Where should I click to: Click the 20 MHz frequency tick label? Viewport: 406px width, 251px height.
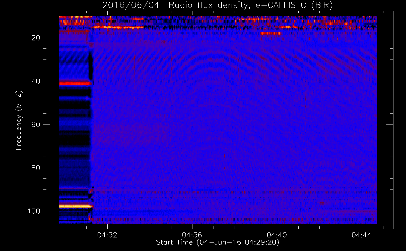(36, 38)
